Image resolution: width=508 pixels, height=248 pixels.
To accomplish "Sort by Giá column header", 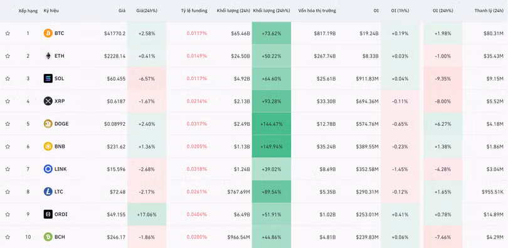I will coord(122,11).
